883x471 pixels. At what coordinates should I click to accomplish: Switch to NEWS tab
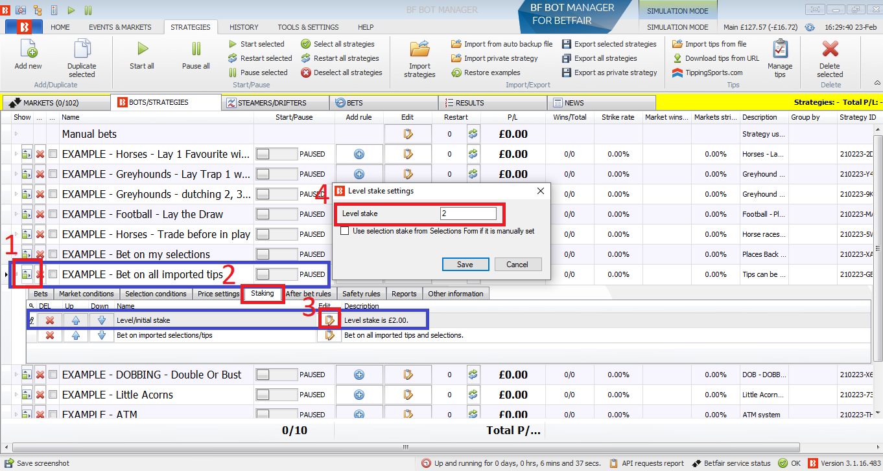point(601,102)
